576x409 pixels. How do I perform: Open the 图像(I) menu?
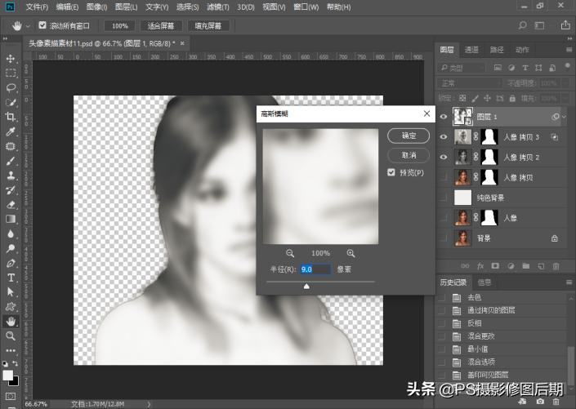(96, 7)
